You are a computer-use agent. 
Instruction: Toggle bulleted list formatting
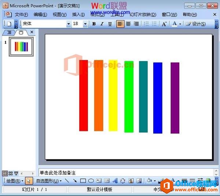pos(154,24)
